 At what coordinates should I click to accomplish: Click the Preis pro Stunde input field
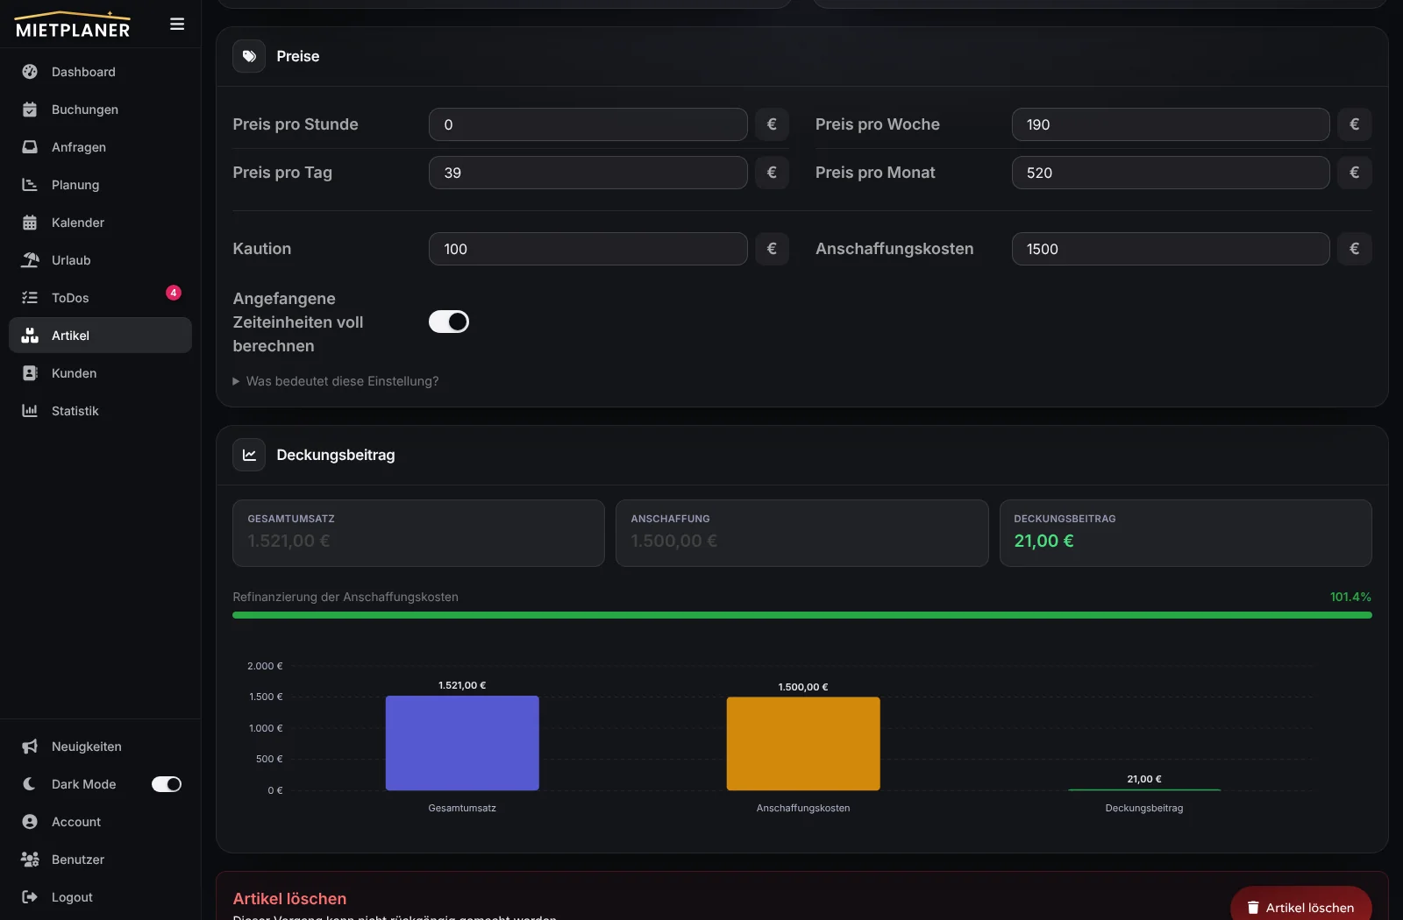(588, 124)
